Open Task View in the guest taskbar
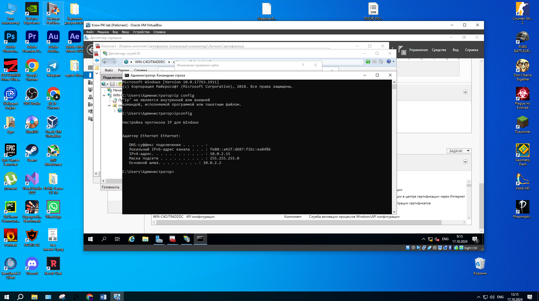This screenshot has height=301, width=539. pyautogui.click(x=117, y=239)
